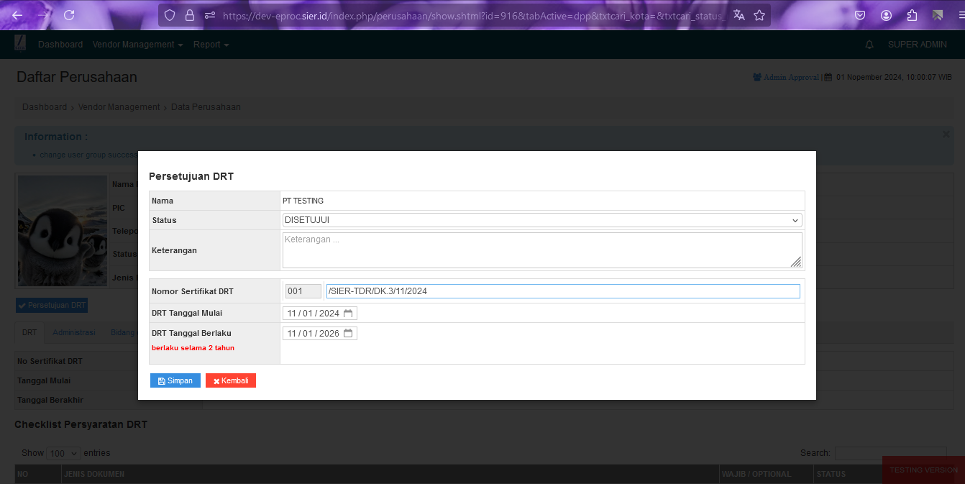This screenshot has width=965, height=484.
Task: Click the notification bell icon
Action: coord(869,45)
